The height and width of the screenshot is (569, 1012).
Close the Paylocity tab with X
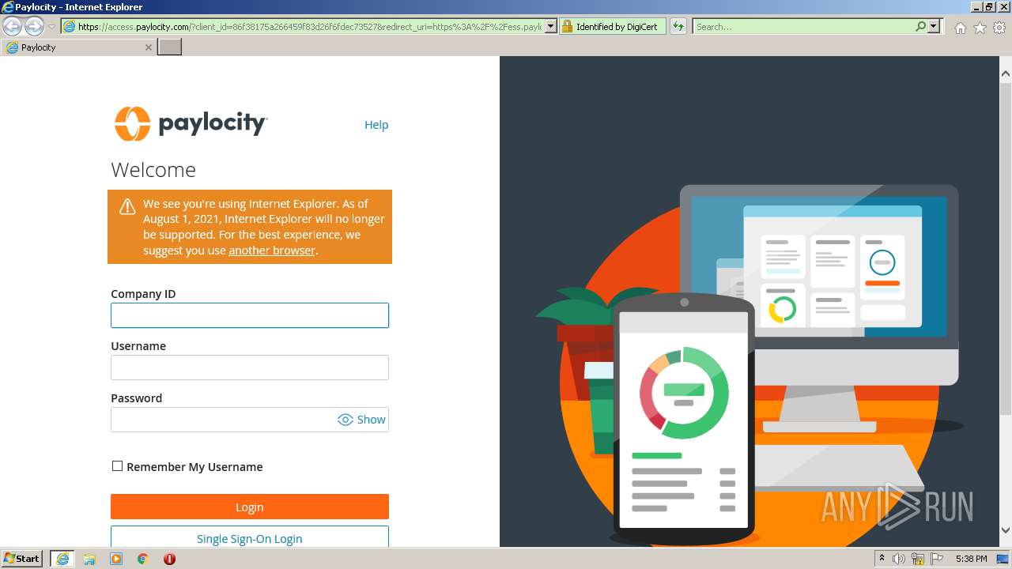[149, 47]
